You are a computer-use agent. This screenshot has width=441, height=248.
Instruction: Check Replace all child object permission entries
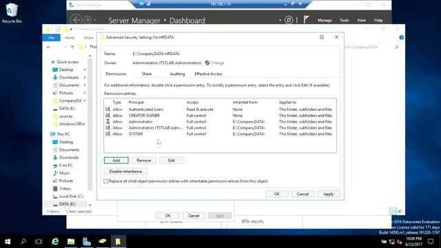[105, 181]
